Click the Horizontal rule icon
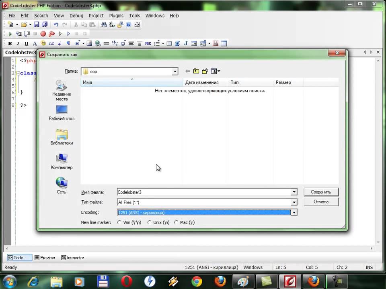Screen dimensions: 386x289 (x=106, y=43)
